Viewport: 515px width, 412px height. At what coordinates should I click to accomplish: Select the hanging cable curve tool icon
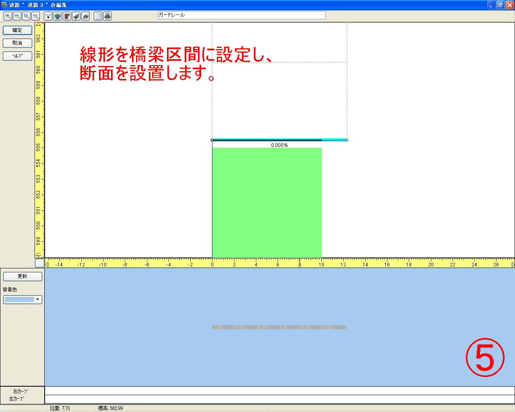48,16
